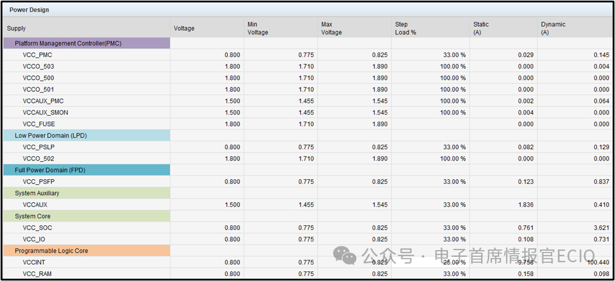This screenshot has height=281, width=615.
Task: Click the Static (A) column header
Action: coord(481,28)
